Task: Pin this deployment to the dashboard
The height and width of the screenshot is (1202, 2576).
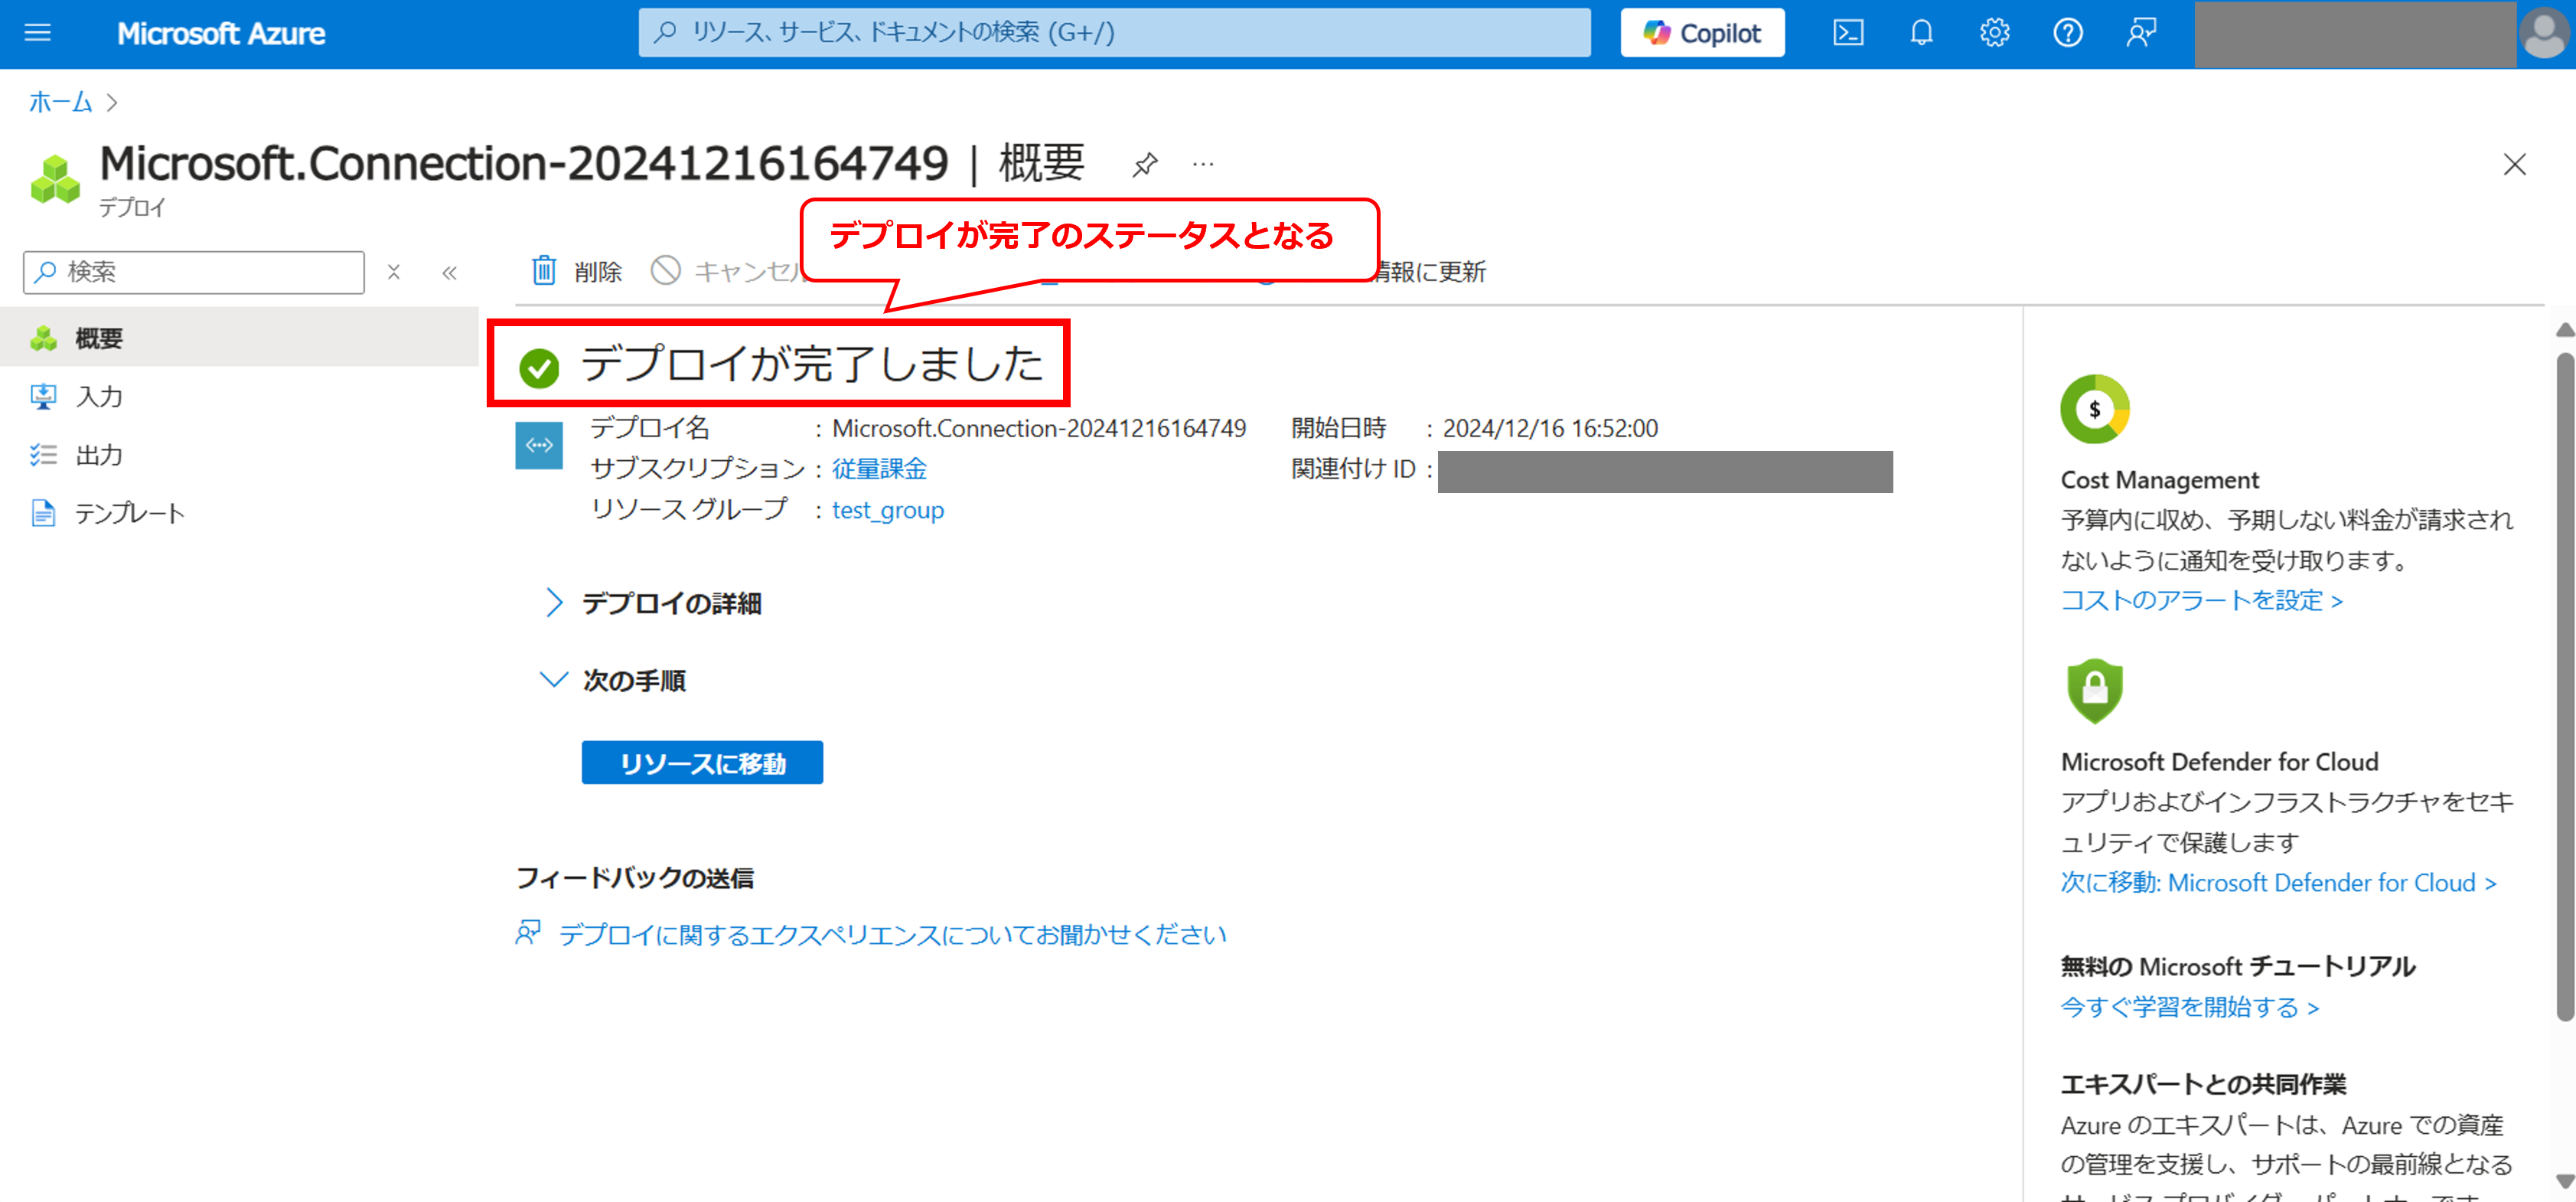Action: point(1145,164)
